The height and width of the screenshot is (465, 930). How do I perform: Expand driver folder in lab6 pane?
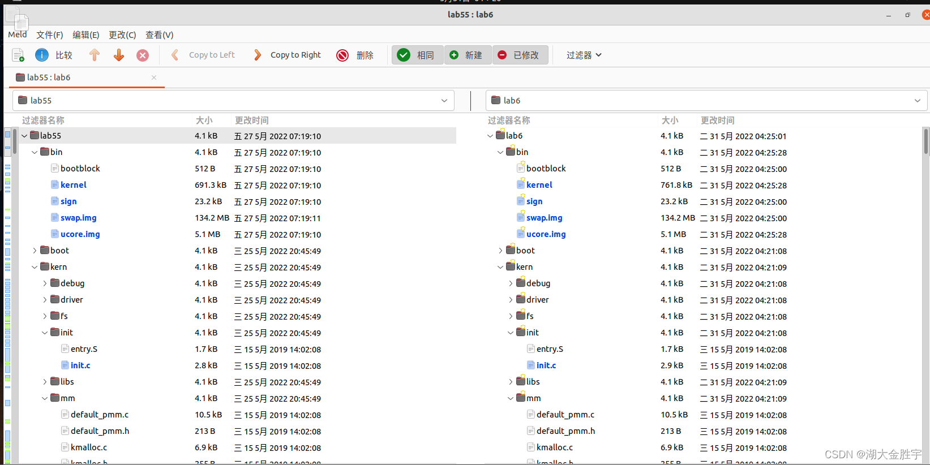511,300
